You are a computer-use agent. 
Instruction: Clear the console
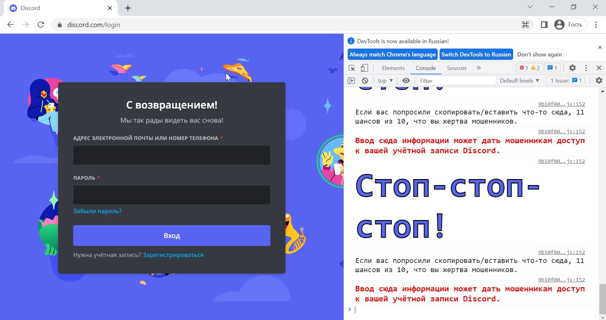tap(365, 81)
